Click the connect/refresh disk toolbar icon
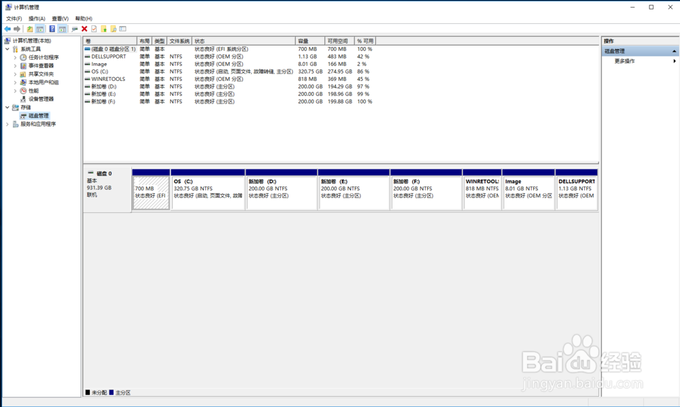This screenshot has height=407, width=680. 75,29
